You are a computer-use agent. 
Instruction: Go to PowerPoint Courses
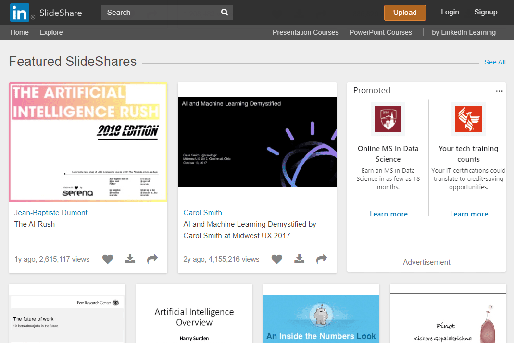coord(380,32)
